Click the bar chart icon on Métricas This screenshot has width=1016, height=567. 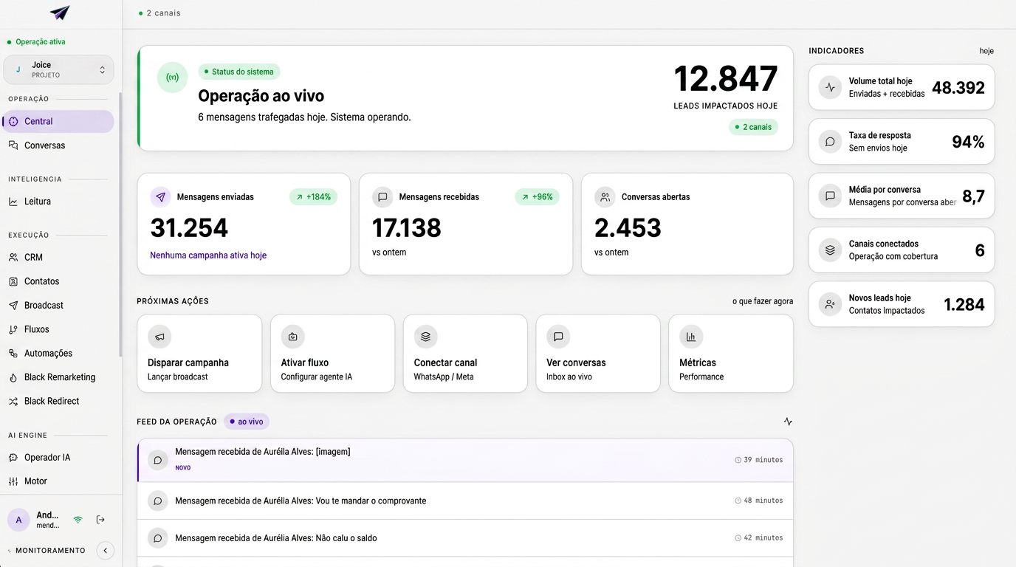tap(691, 337)
